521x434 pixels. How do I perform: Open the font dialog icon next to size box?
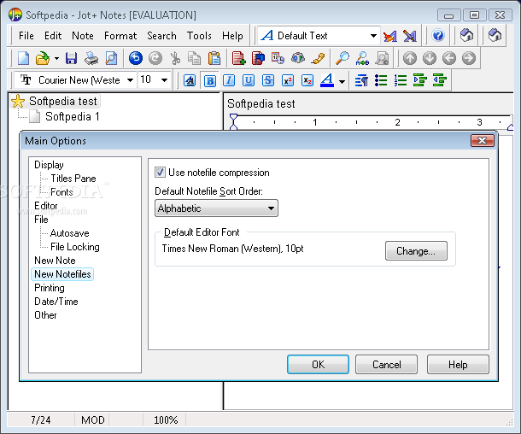[x=190, y=81]
